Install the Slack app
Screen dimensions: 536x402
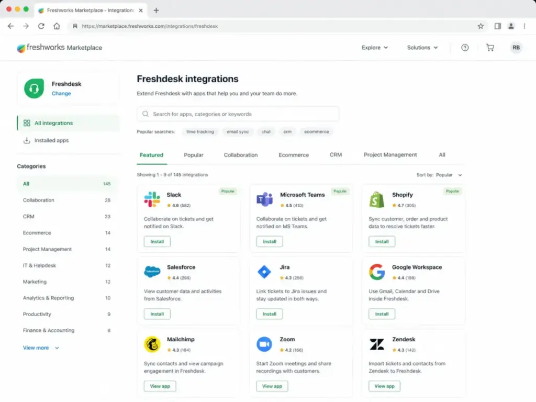157,241
